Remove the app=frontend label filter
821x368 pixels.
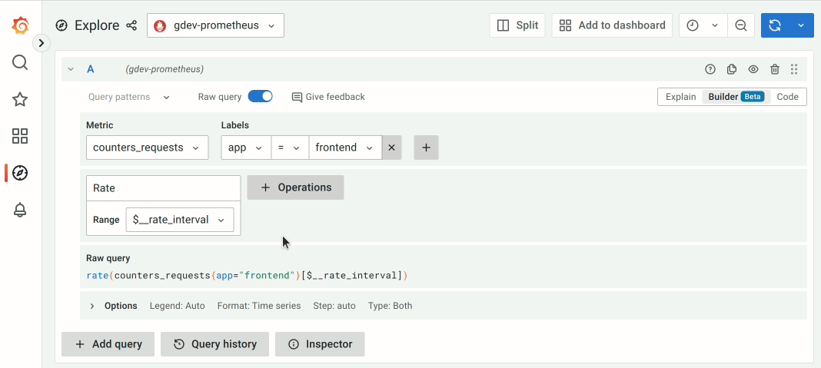[391, 148]
